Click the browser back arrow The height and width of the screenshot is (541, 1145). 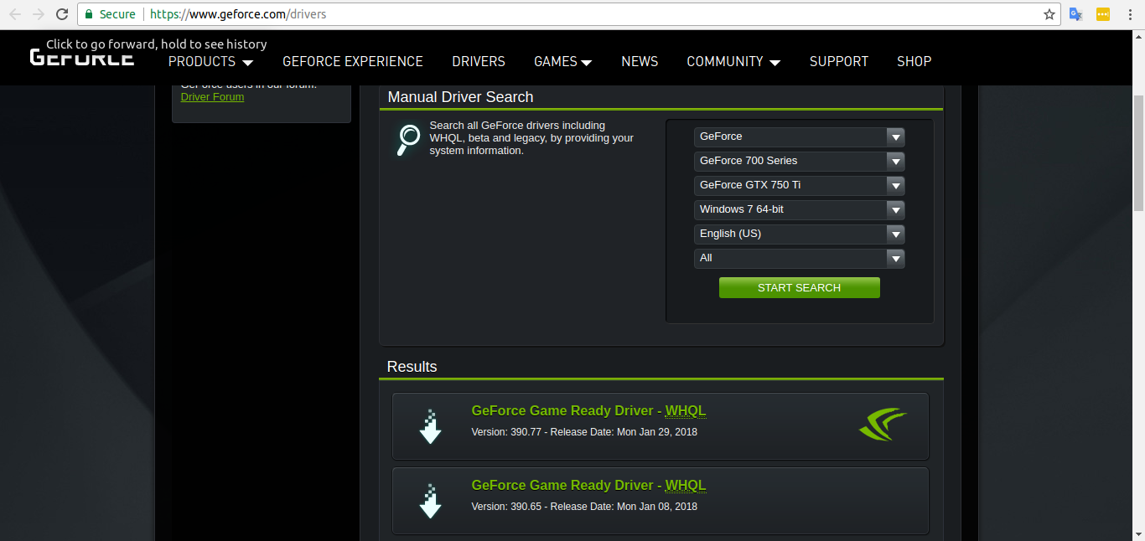pyautogui.click(x=15, y=14)
